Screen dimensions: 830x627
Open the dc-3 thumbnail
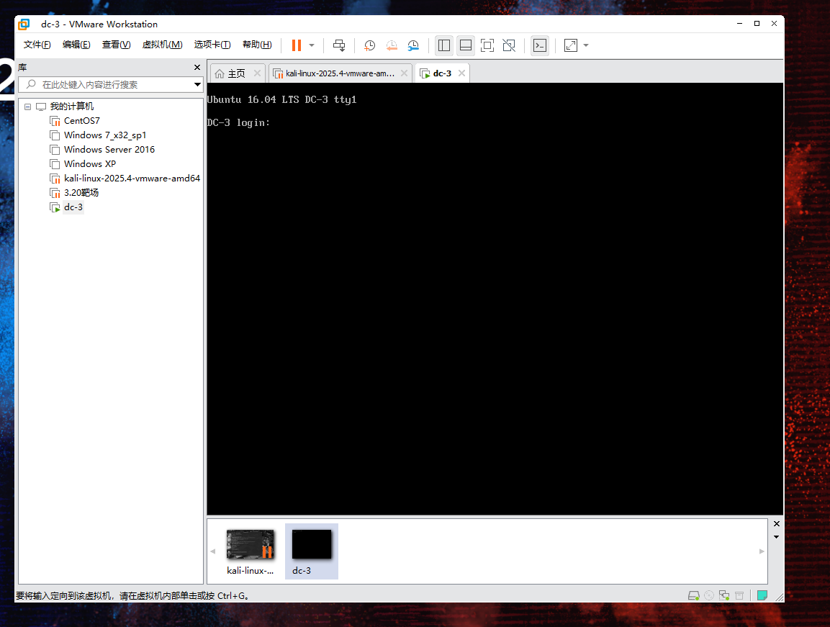311,551
